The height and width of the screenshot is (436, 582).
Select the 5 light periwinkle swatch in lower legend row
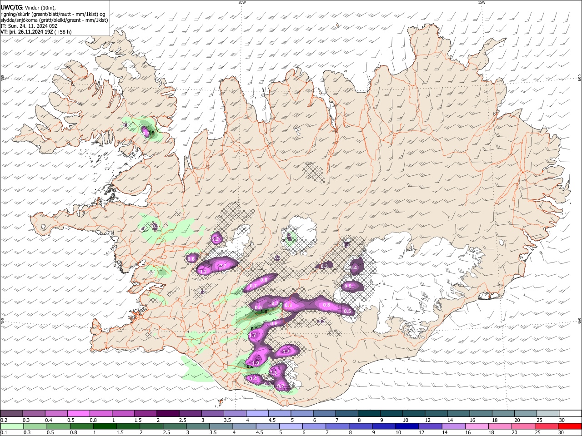point(291,426)
